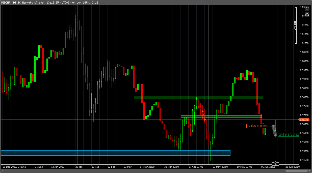Select the blue support zone rectangle
The height and width of the screenshot is (173, 312).
pos(116,153)
